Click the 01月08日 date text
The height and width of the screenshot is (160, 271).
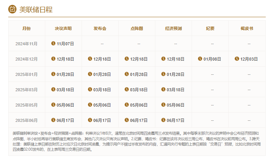point(212,59)
